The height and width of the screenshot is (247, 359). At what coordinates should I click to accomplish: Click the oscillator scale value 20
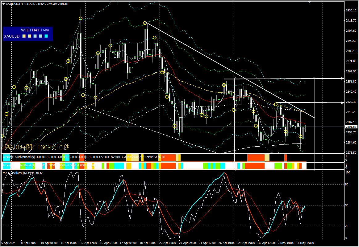(x=347, y=226)
